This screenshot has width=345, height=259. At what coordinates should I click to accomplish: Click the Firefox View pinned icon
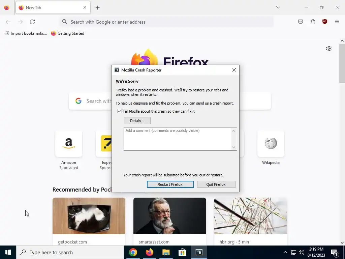click(x=7, y=7)
